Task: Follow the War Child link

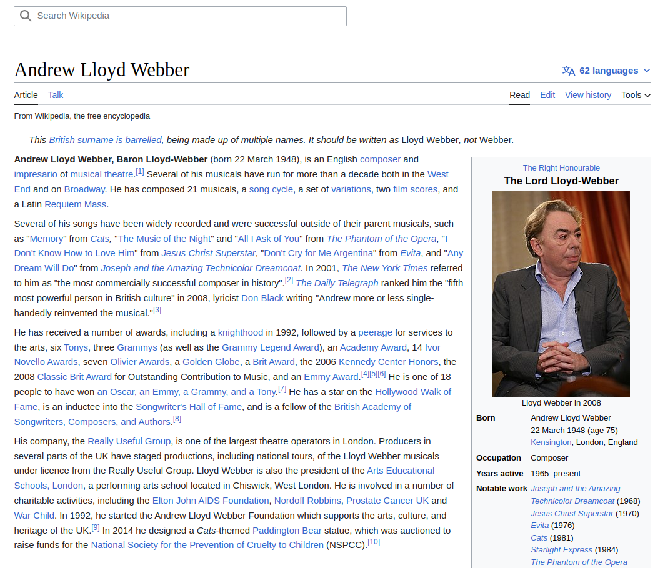Action: (34, 516)
